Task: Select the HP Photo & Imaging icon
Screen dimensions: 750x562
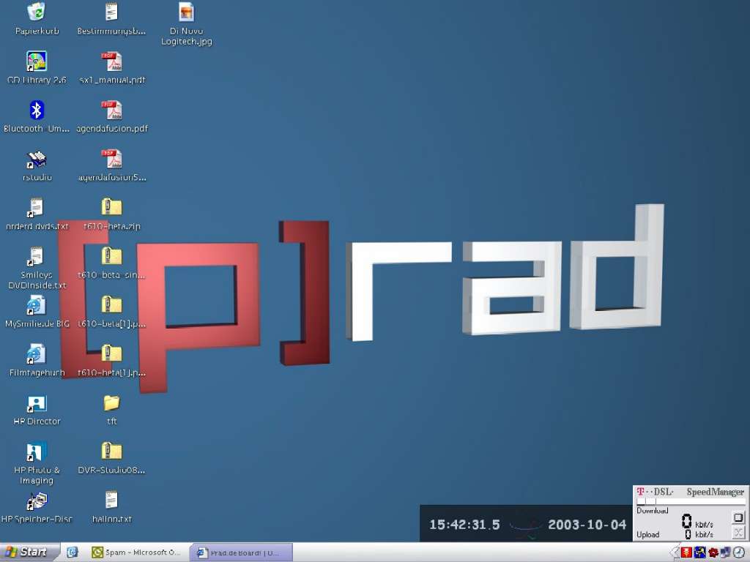Action: click(x=36, y=452)
